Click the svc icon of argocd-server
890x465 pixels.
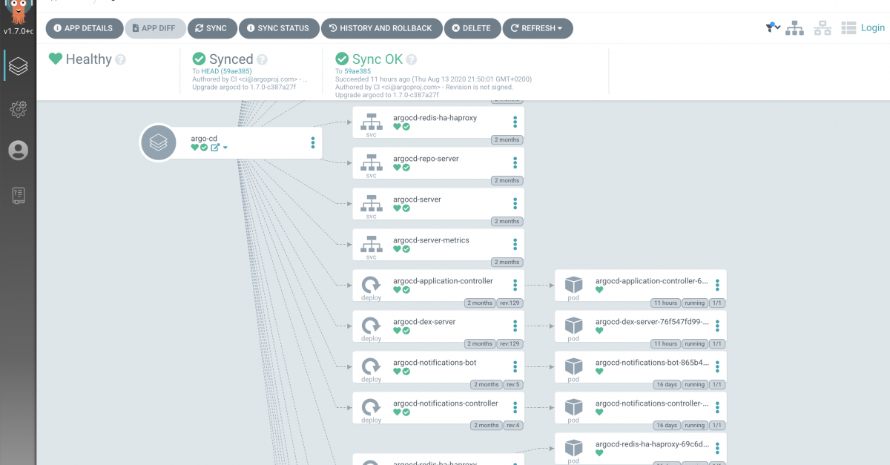[x=371, y=202]
